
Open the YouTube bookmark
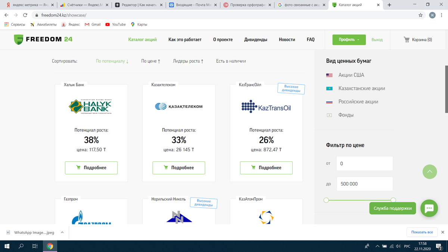click(115, 24)
